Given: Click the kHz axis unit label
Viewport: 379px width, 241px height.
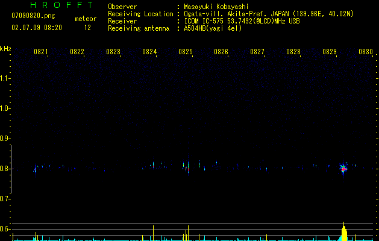Looking at the screenshot, I should pyautogui.click(x=5, y=49).
